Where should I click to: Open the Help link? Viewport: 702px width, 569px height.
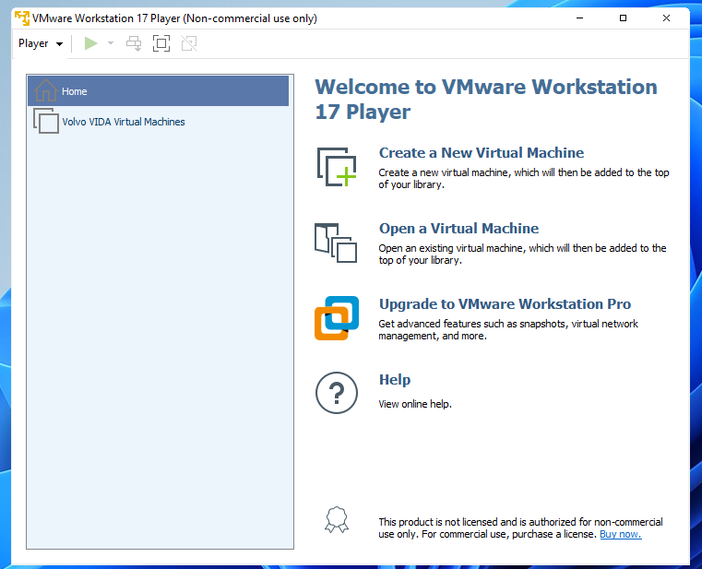[x=395, y=380]
